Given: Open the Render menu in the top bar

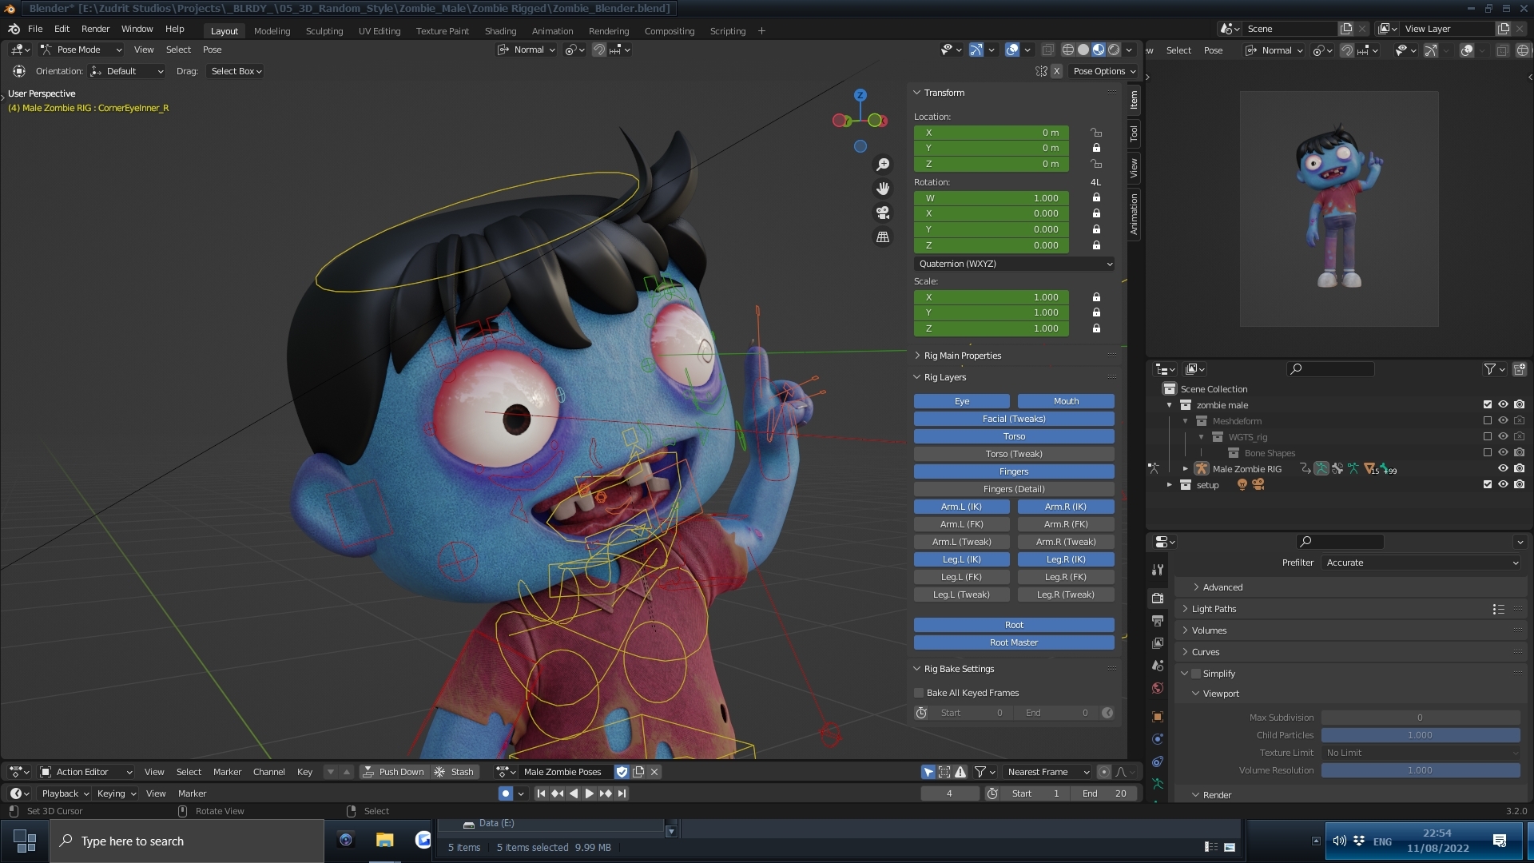Looking at the screenshot, I should 95,29.
